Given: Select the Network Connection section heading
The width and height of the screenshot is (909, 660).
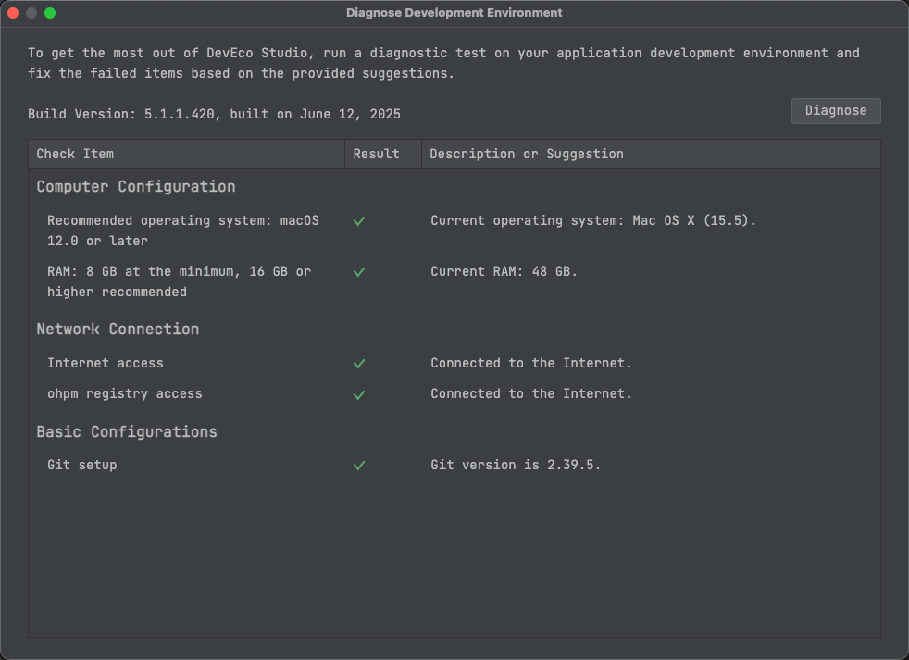Looking at the screenshot, I should click(118, 329).
